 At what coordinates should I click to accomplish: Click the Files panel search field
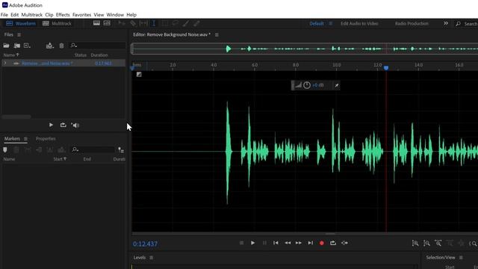pos(98,46)
